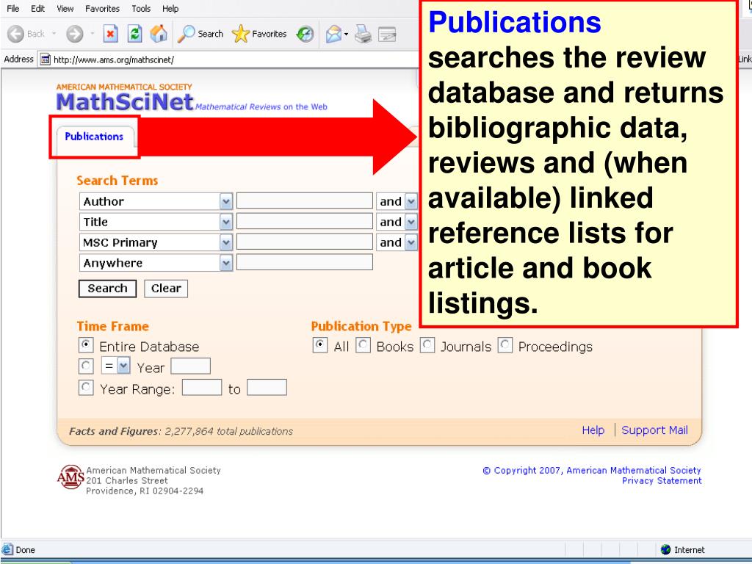Stop page loading with the red X icon
Viewport: 752px width, 564px height.
(111, 34)
